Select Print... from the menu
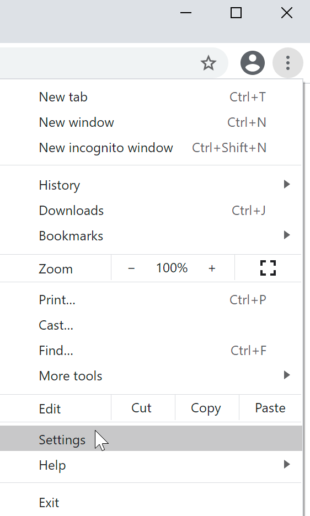 (x=151, y=300)
